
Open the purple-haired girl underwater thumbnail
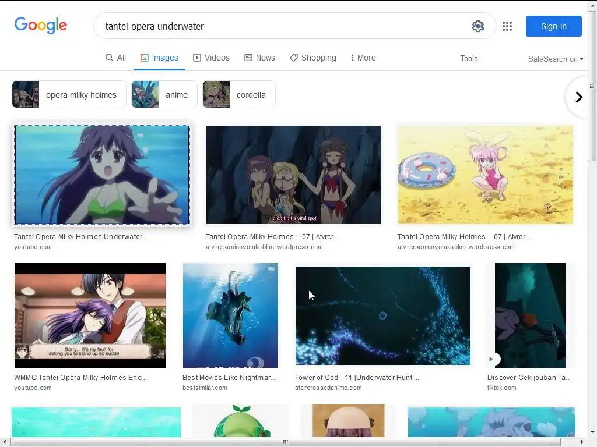tap(102, 175)
